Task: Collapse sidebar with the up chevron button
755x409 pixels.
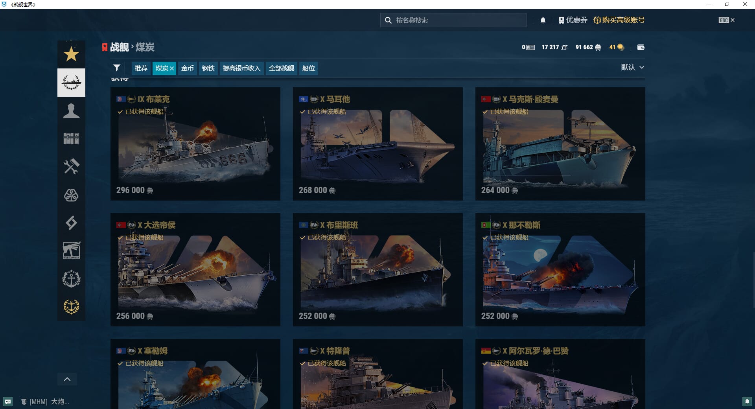Action: [x=67, y=379]
